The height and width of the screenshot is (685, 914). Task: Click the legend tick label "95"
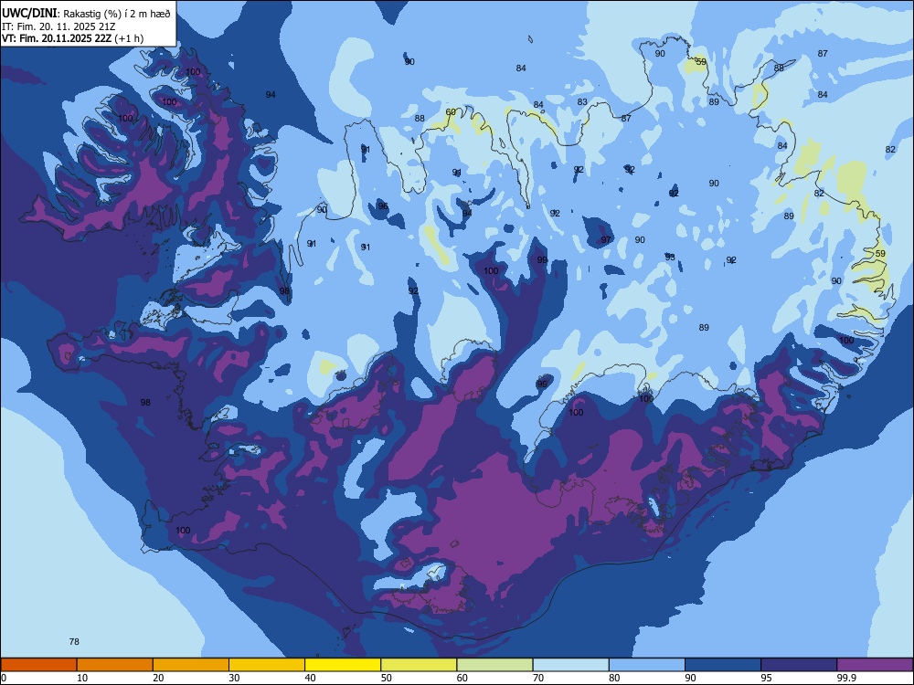pos(767,678)
